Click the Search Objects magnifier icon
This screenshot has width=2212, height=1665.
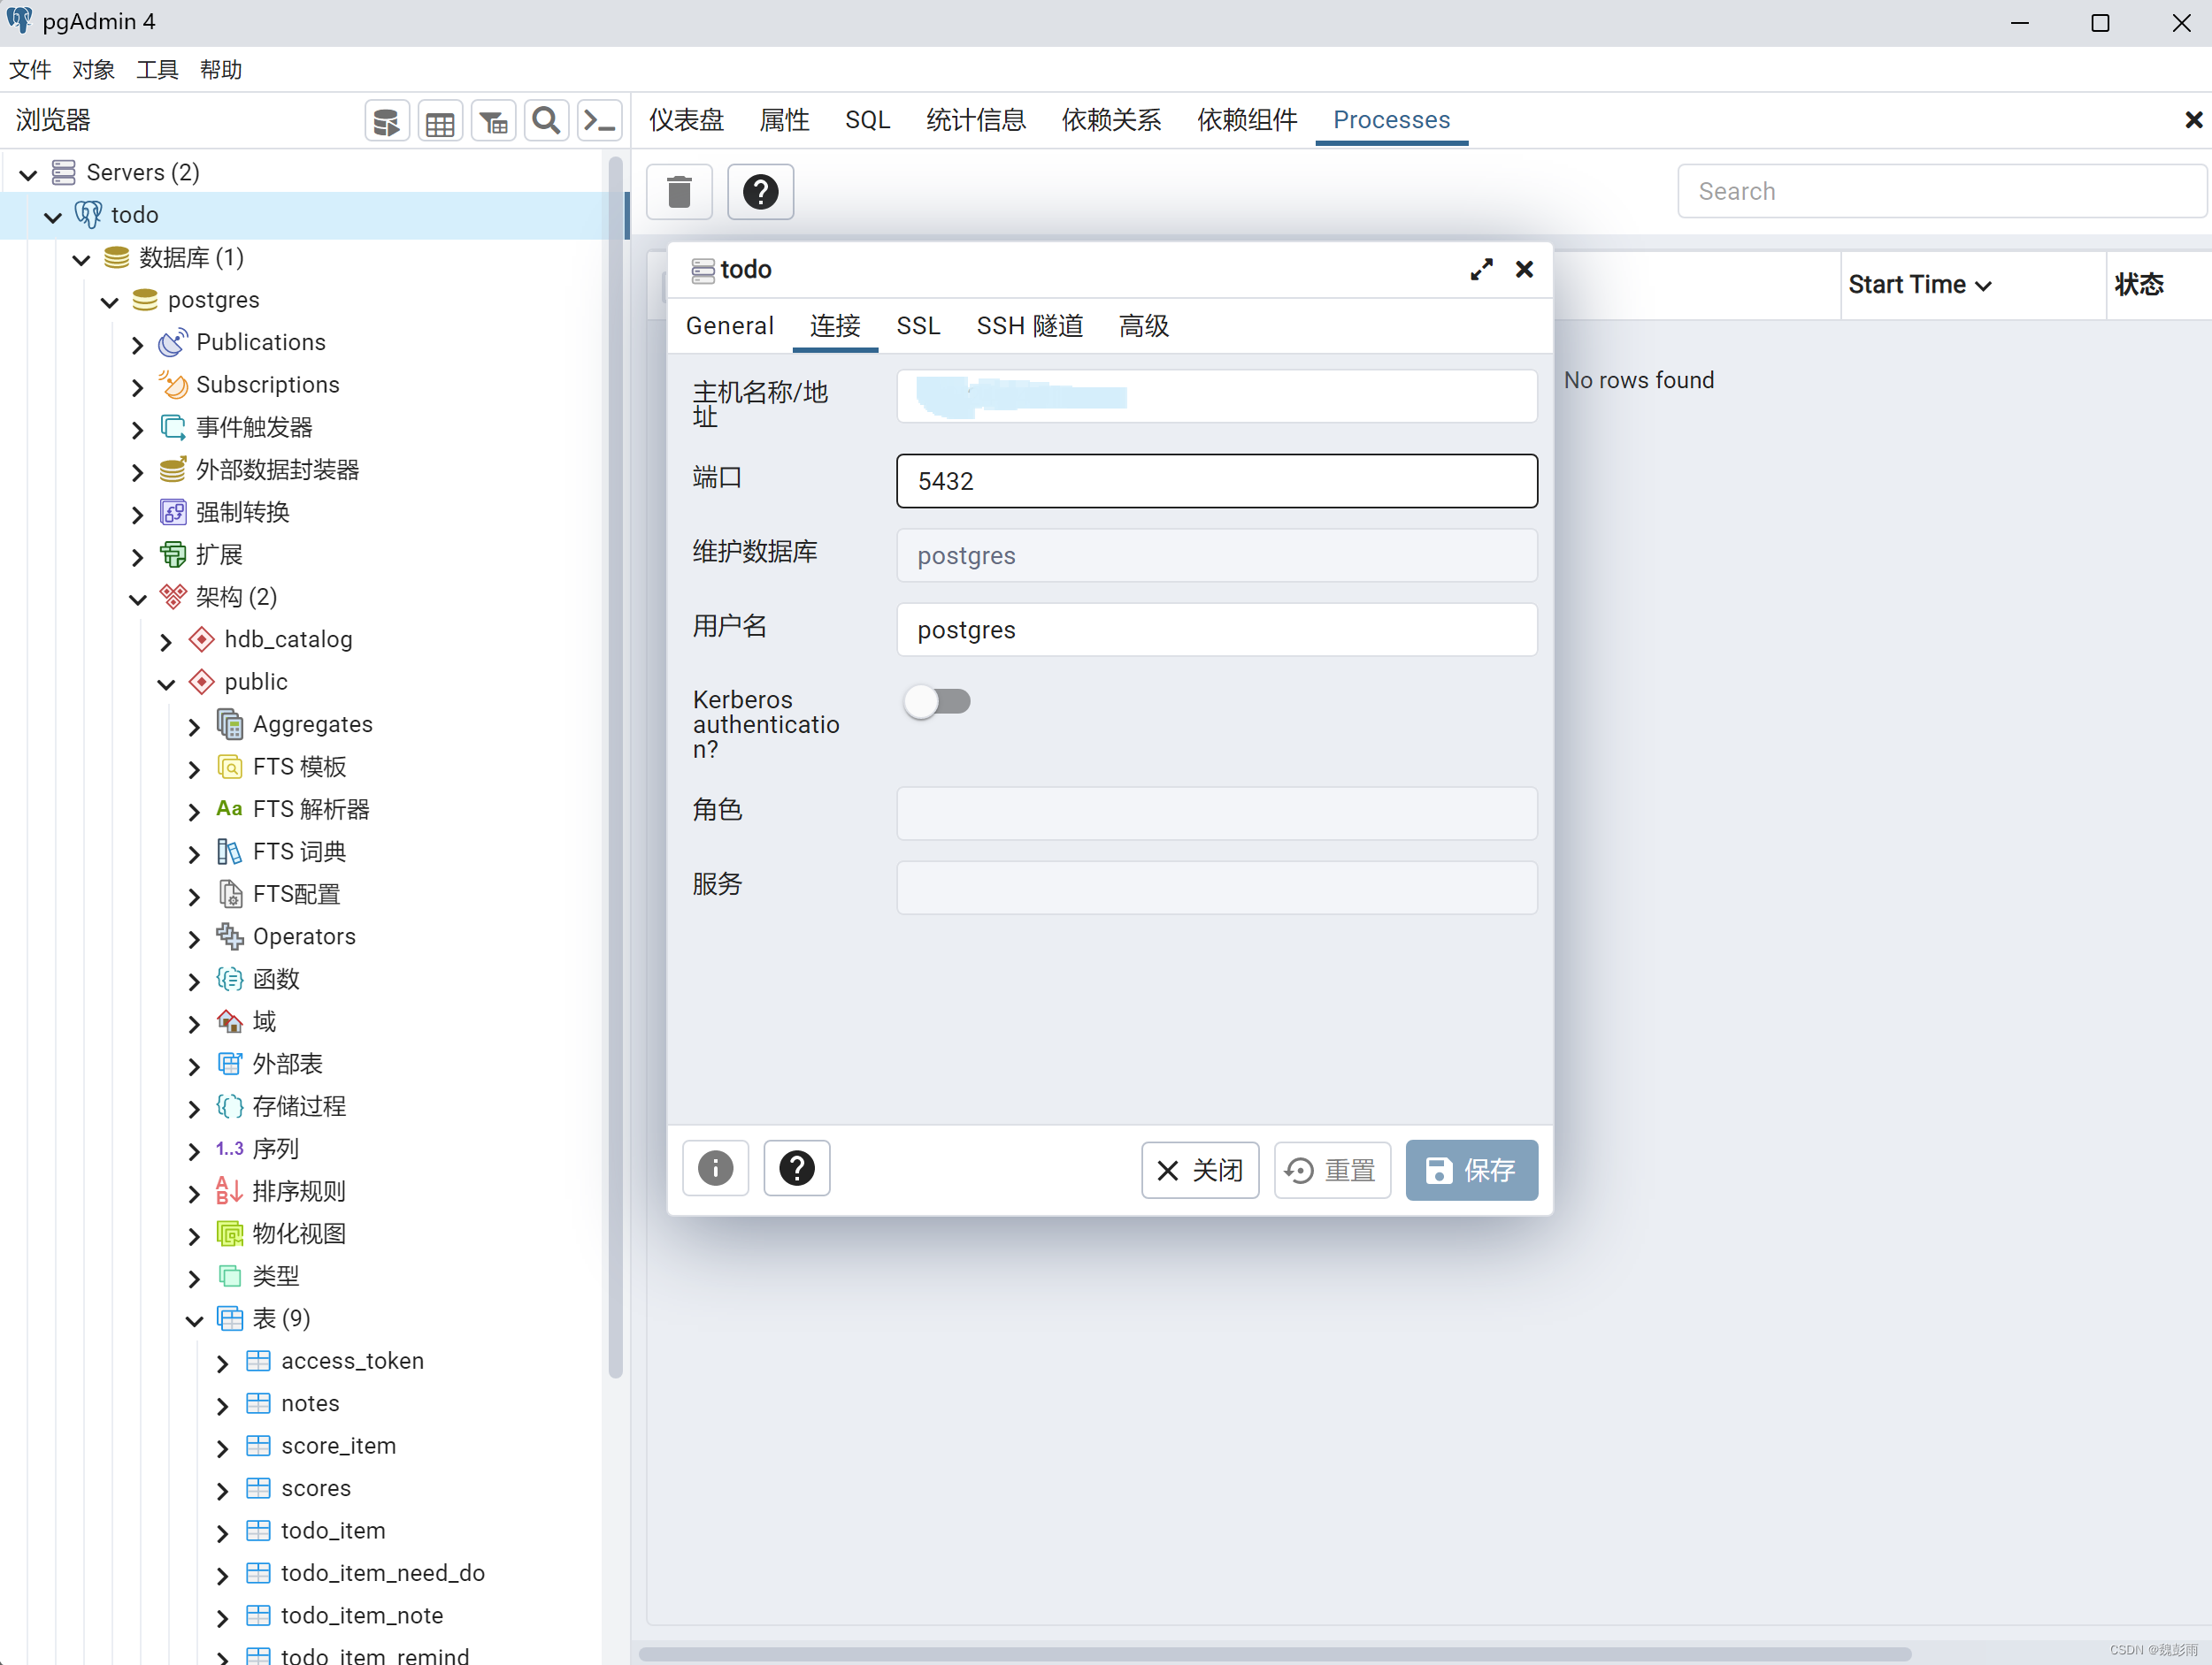coord(546,122)
